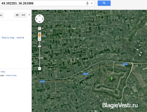Pan the map down
The image size is (147, 112).
(40, 22)
